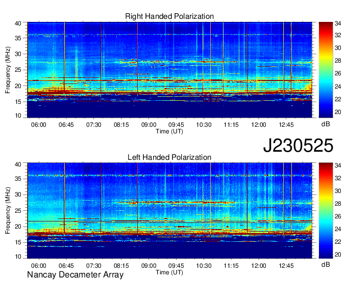Click the 06:45 time tick under Left Handed plot
The image size is (347, 281).
click(x=66, y=266)
